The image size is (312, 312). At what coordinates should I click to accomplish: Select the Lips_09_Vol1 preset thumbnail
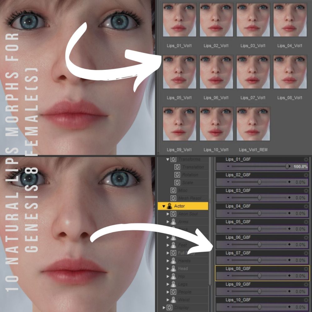pyautogui.click(x=179, y=124)
